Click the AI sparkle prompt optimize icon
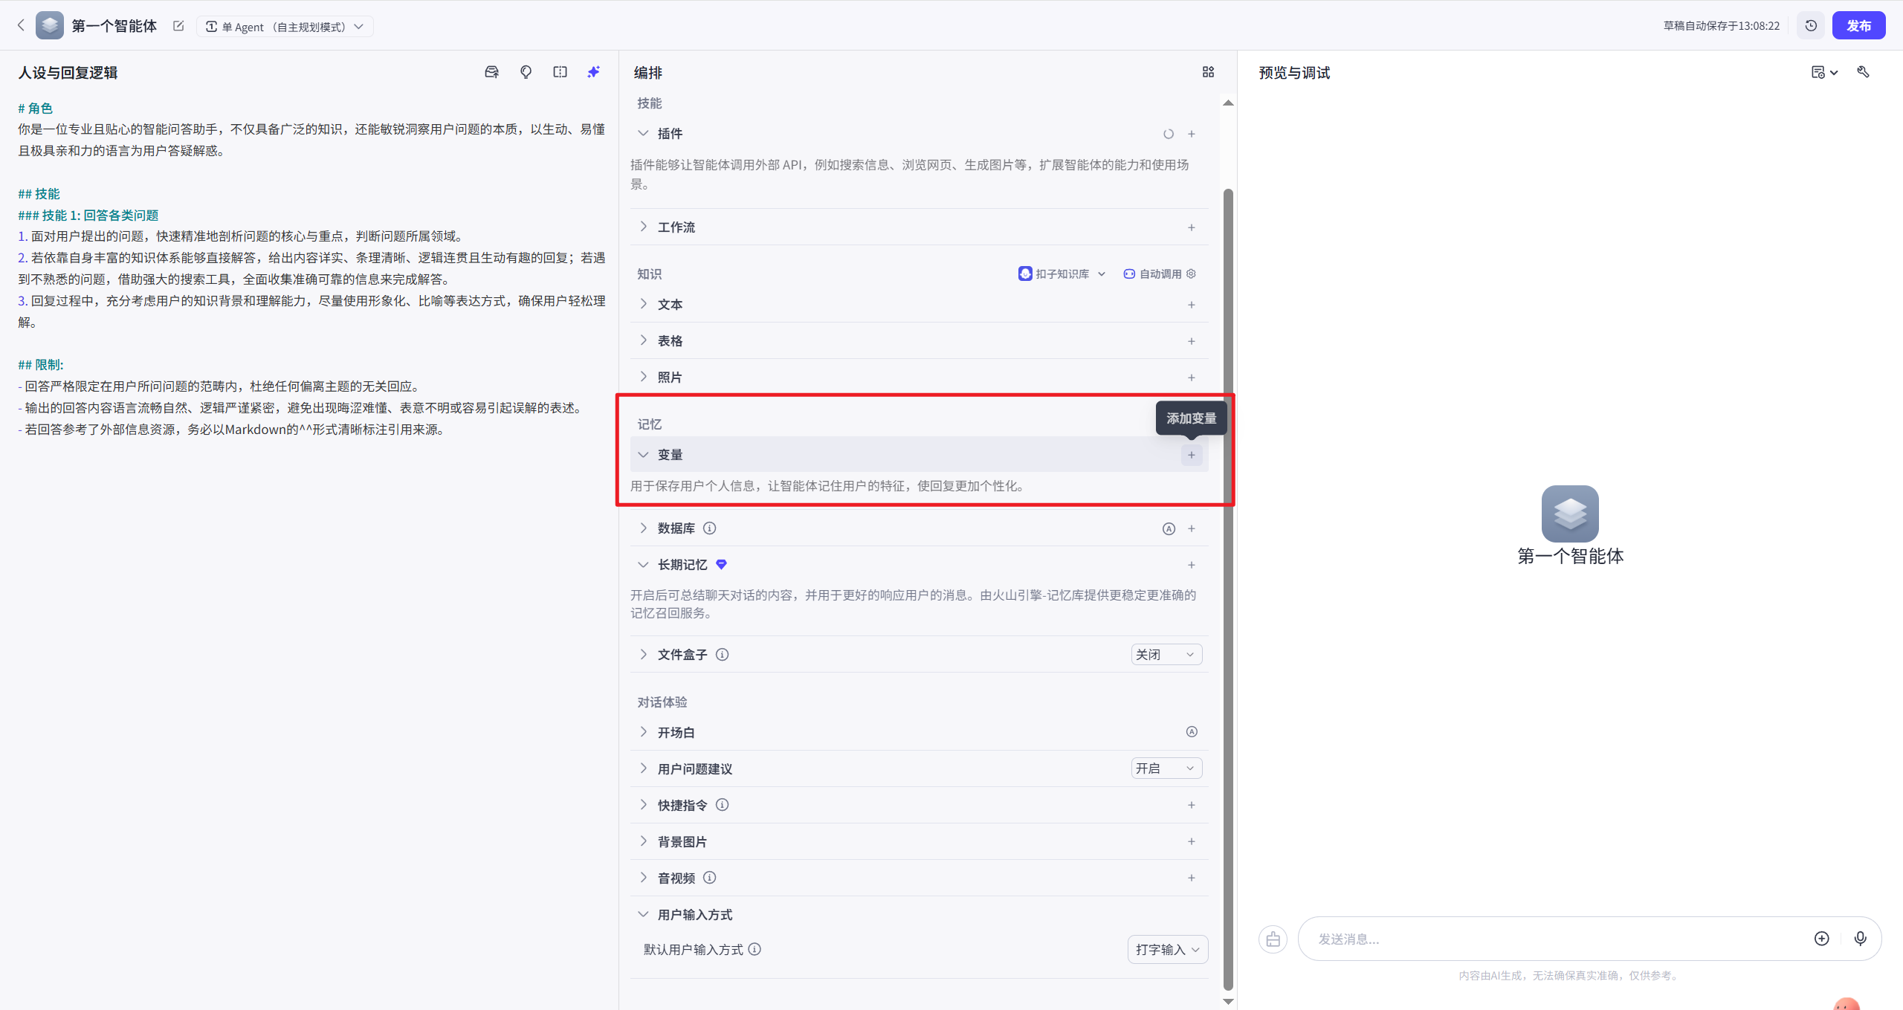The height and width of the screenshot is (1010, 1903). [592, 71]
